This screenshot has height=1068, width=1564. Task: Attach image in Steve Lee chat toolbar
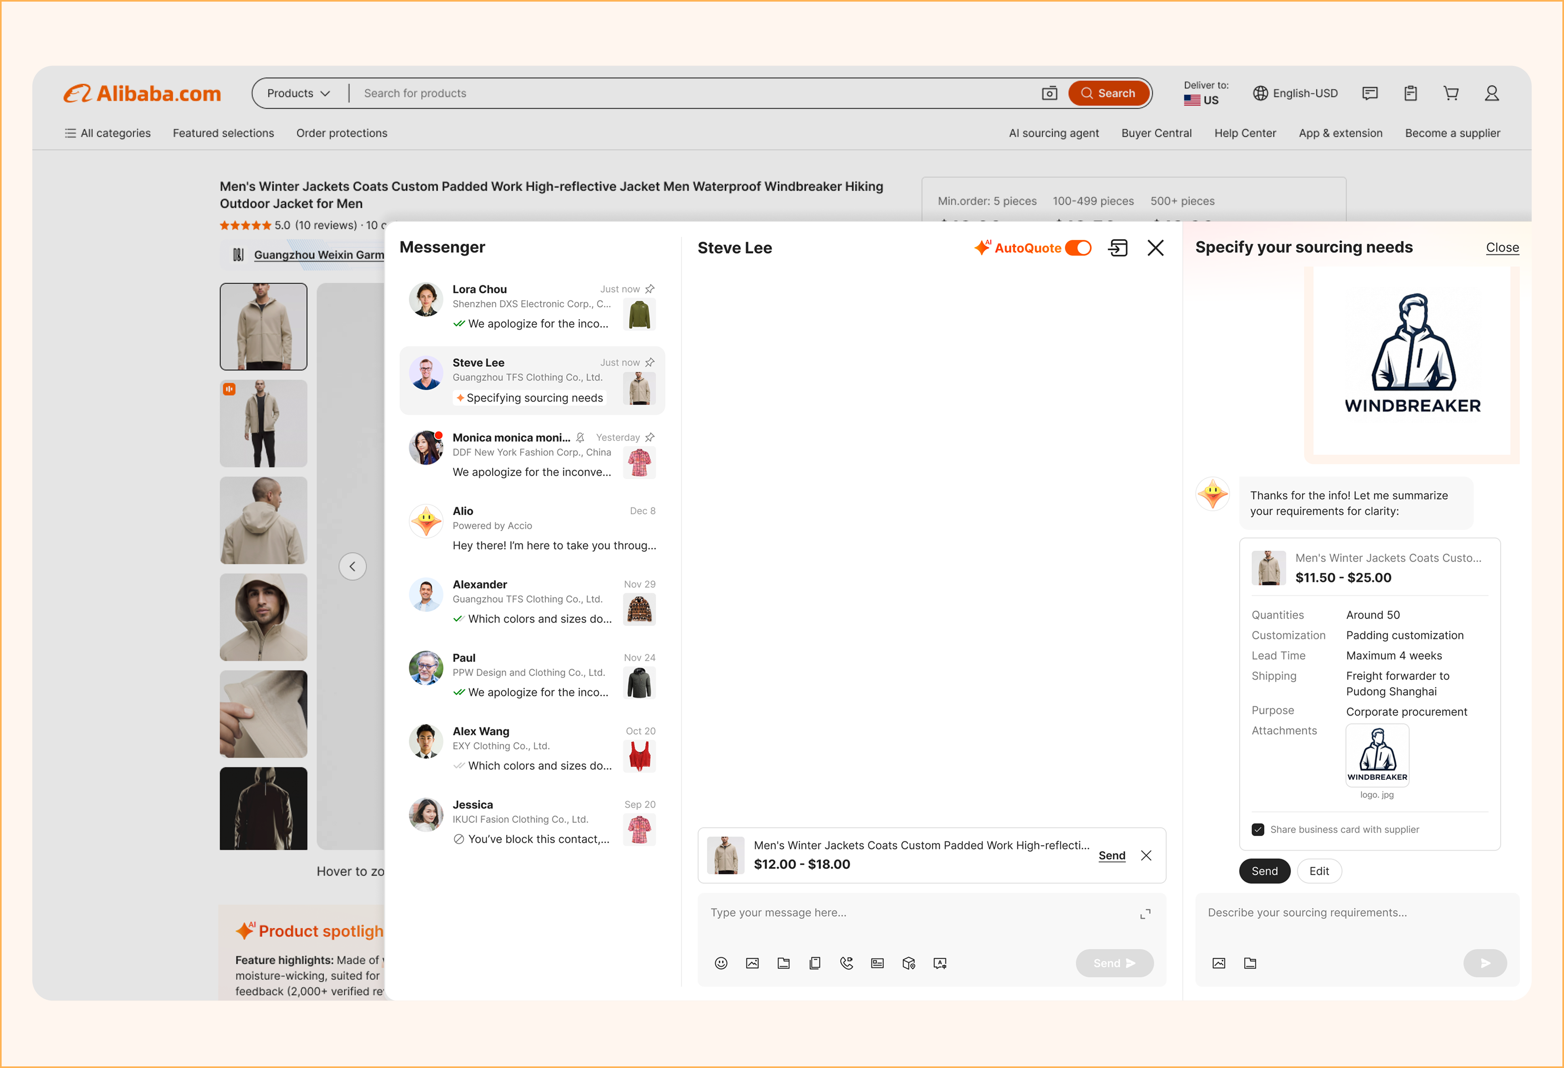pos(753,963)
